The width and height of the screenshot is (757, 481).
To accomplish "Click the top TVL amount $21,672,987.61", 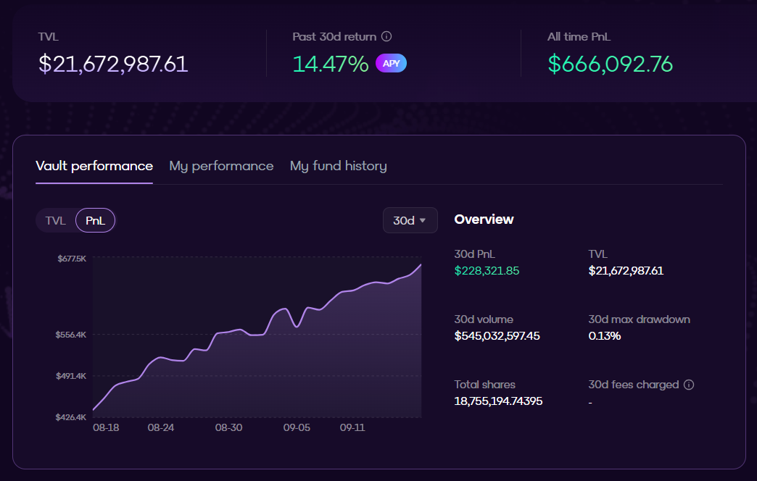I will [x=113, y=64].
